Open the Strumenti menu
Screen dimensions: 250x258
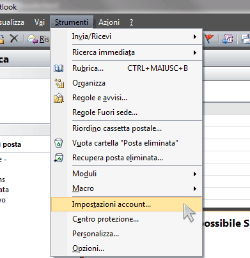(72, 22)
